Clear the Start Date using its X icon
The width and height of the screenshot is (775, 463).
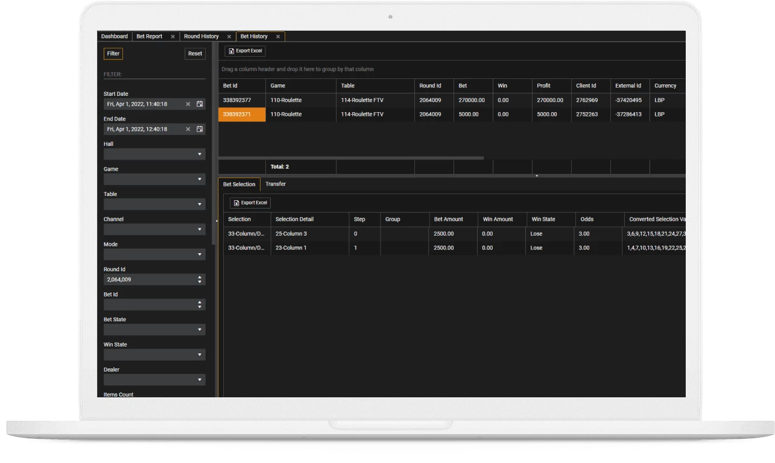coord(188,104)
